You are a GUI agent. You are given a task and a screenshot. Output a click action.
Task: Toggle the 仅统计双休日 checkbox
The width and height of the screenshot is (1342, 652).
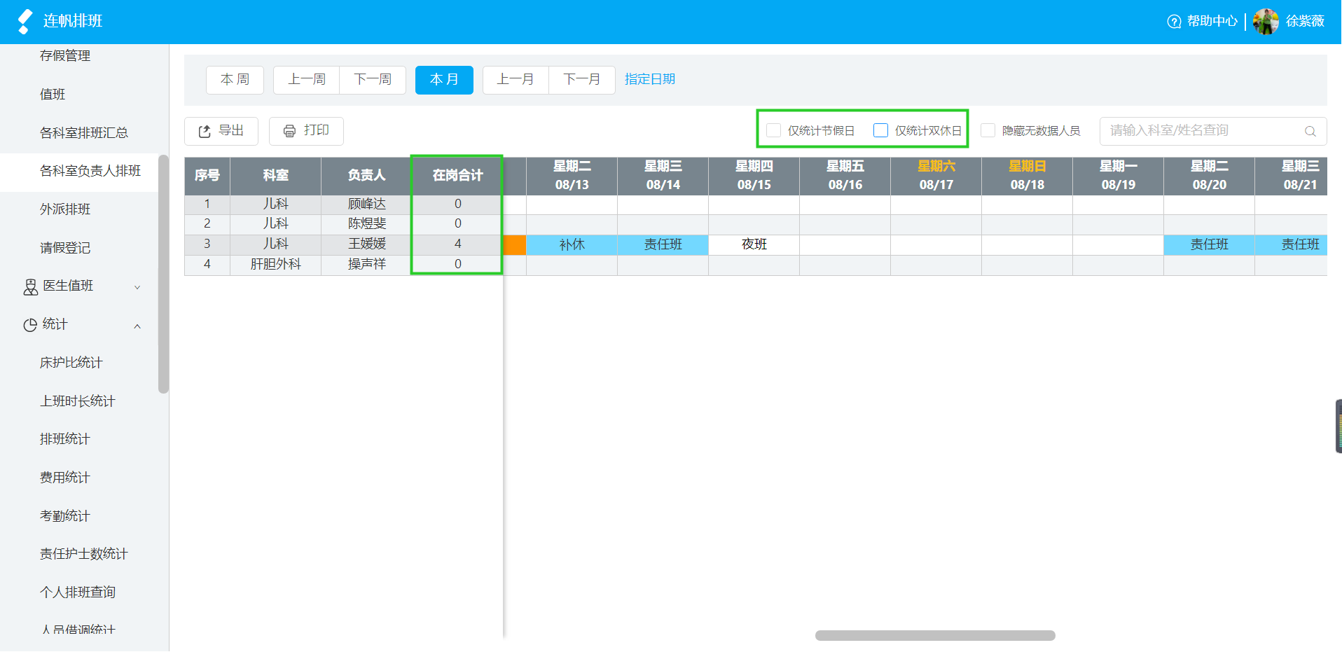pyautogui.click(x=880, y=130)
